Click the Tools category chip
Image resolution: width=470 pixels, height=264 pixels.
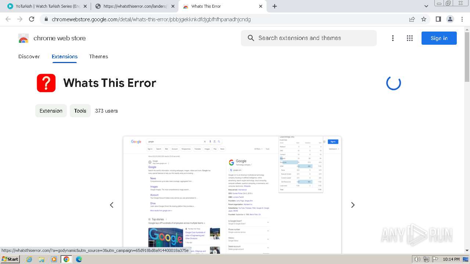click(x=80, y=111)
